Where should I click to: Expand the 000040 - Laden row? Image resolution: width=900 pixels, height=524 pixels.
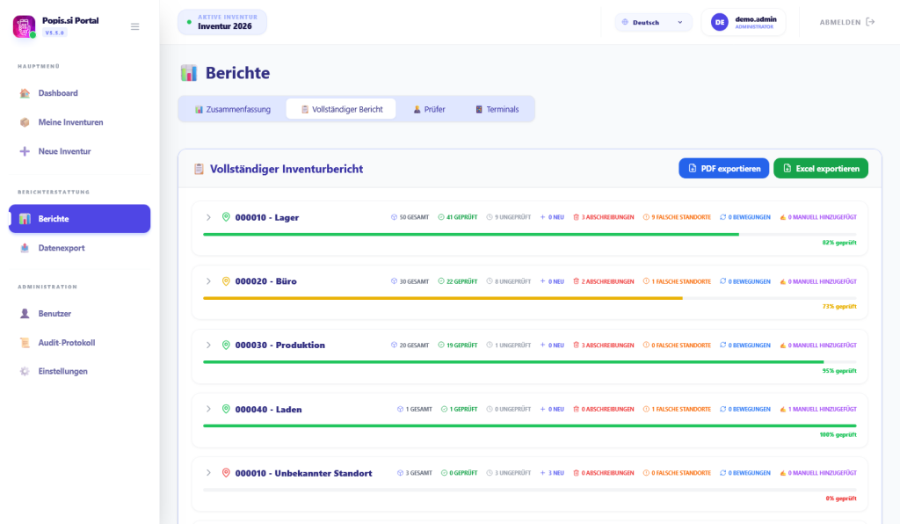(x=208, y=409)
